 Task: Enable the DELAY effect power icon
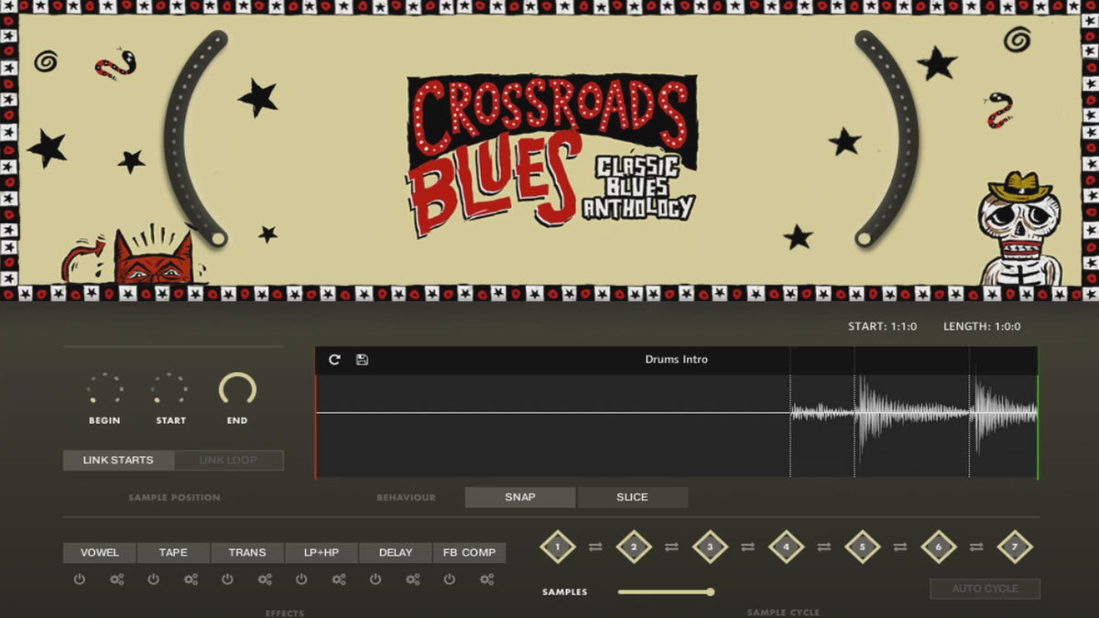[375, 580]
